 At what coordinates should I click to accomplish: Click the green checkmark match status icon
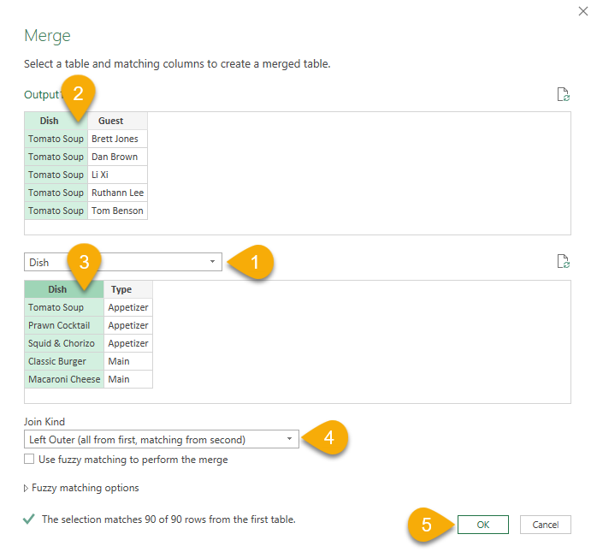pyautogui.click(x=30, y=519)
